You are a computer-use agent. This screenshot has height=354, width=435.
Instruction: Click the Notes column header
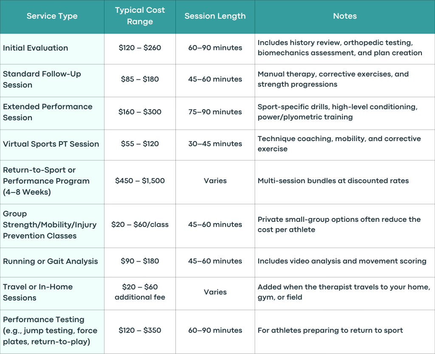click(345, 16)
